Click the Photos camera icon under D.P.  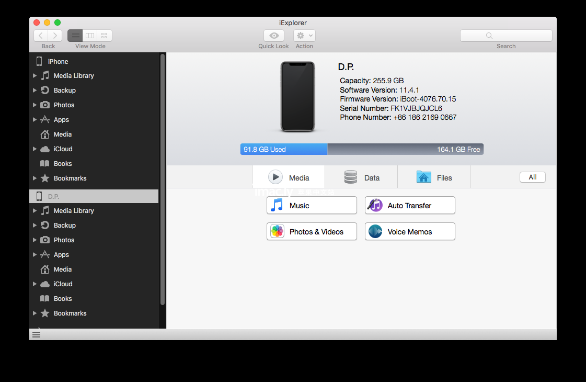coord(45,240)
